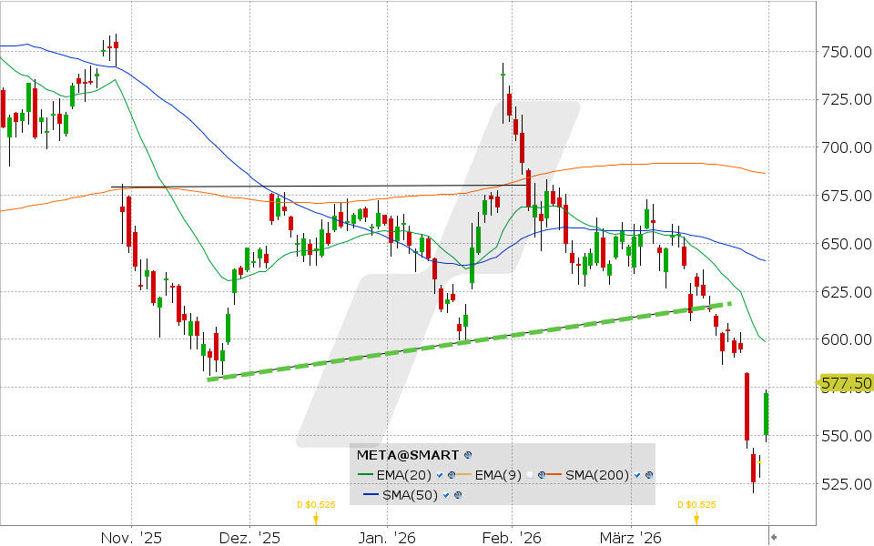Viewport: 874px width, 546px height.
Task: Select the blue SMA(50) line color swatch
Action: click(370, 494)
